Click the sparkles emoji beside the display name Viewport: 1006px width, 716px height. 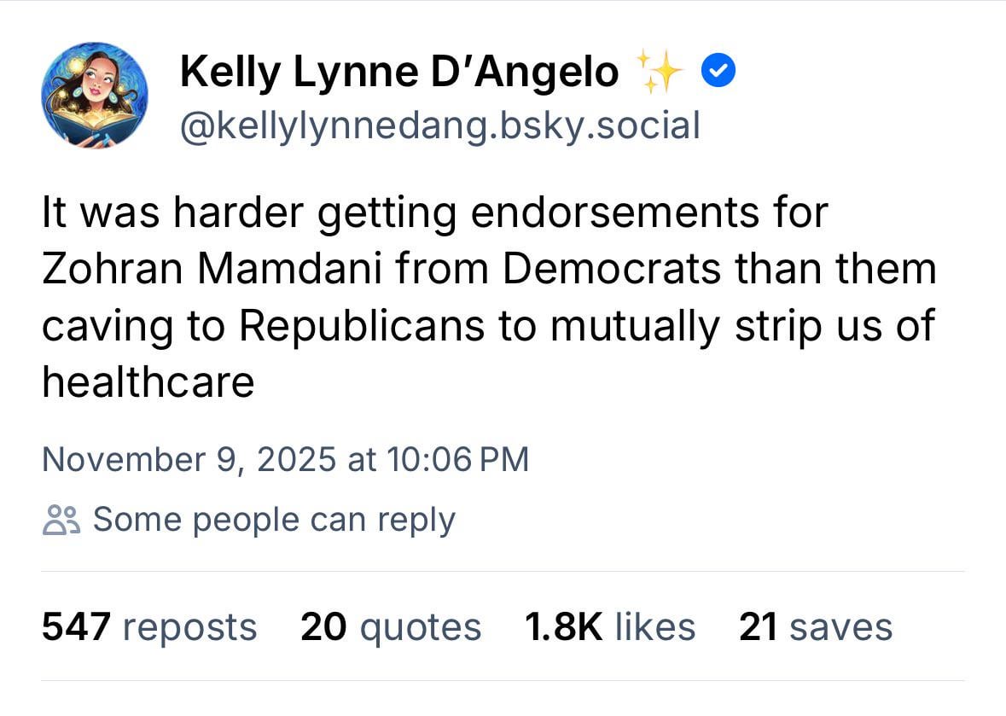pos(658,71)
